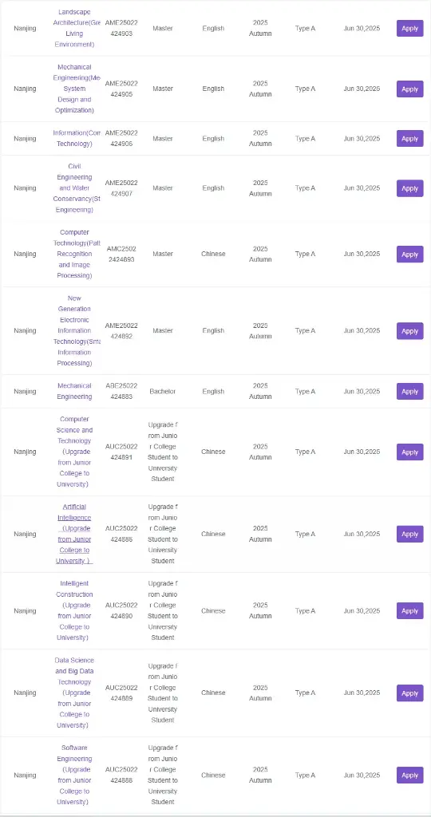Open Civil Engineering and Water Conservancy link
The width and height of the screenshot is (431, 817).
pyautogui.click(x=74, y=188)
